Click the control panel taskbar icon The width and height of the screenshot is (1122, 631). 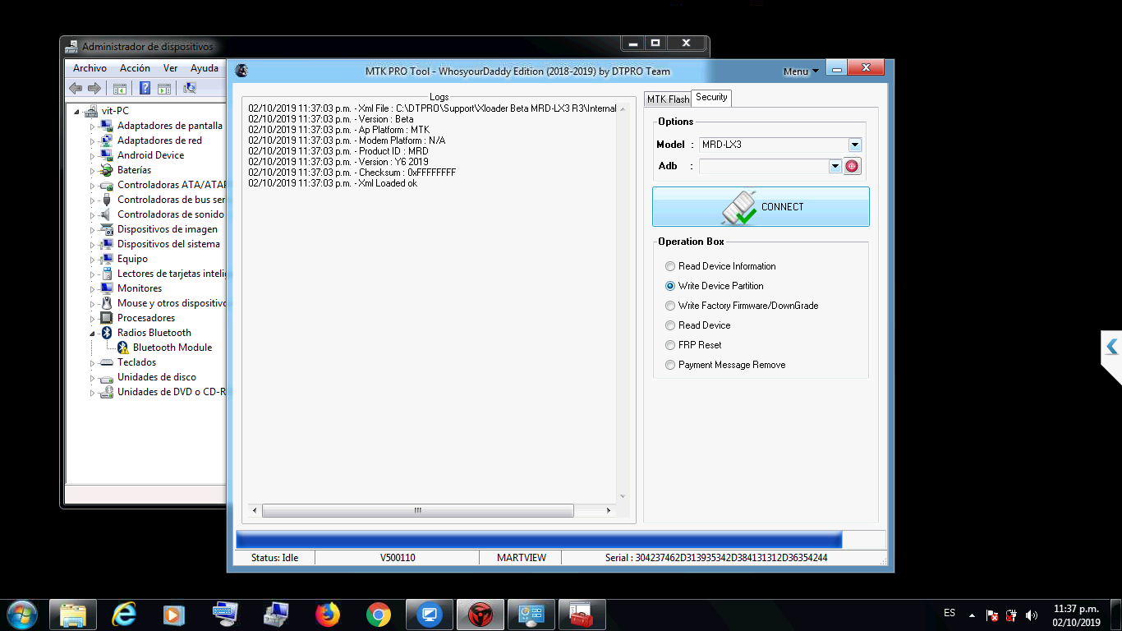531,614
